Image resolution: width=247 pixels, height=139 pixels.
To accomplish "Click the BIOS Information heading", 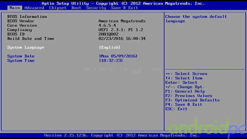I will [27, 17].
